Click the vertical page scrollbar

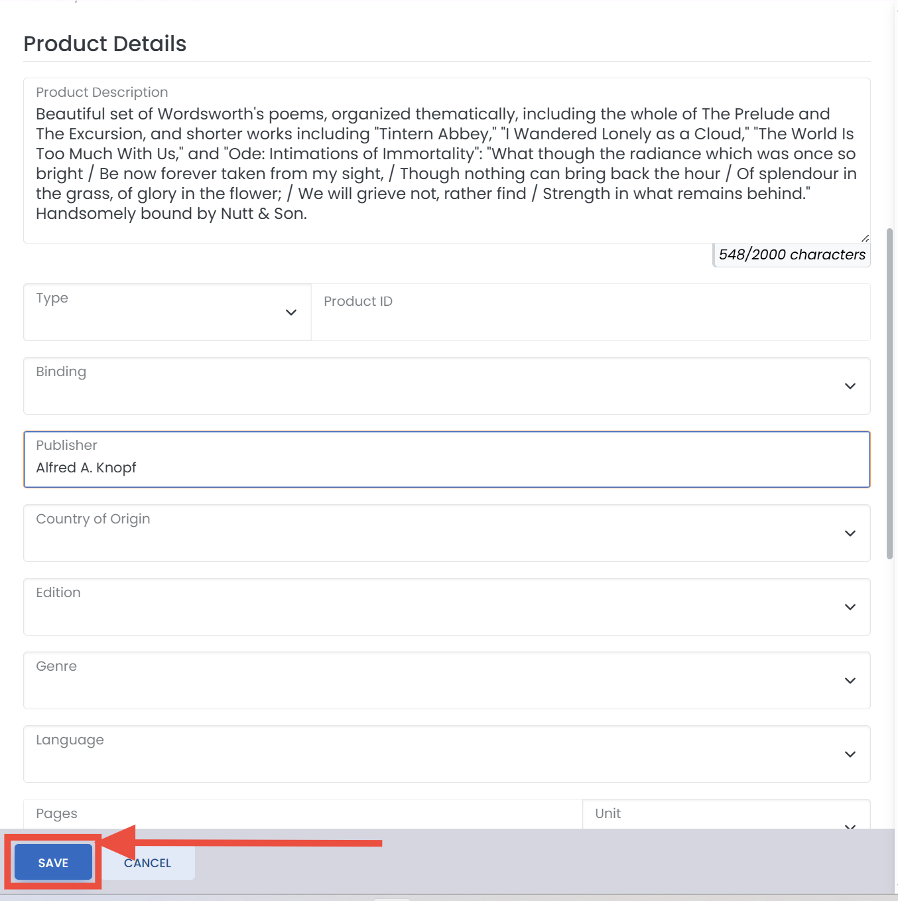[x=889, y=394]
